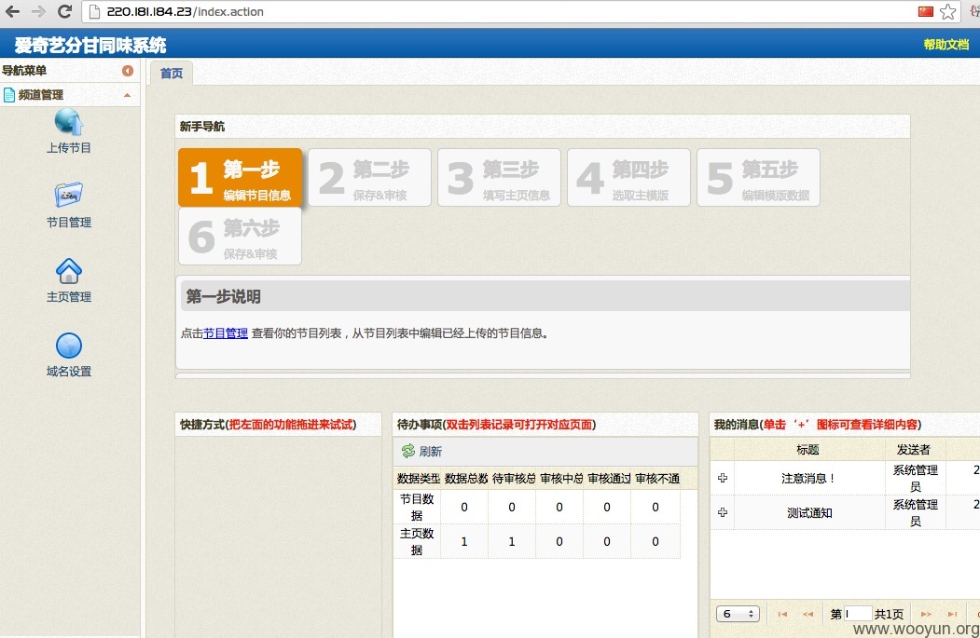Click the page number input field
Viewport: 980px width, 638px height.
coord(857,614)
